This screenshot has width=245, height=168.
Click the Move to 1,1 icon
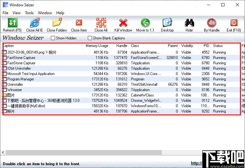coord(145,23)
